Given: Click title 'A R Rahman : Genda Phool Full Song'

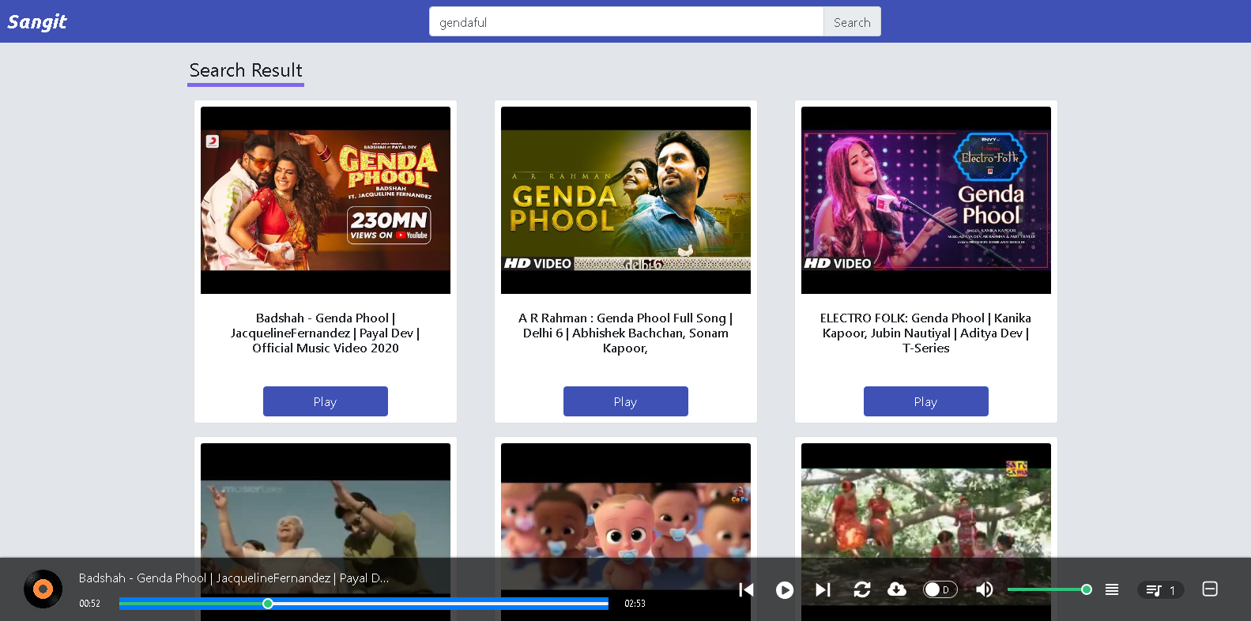Looking at the screenshot, I should click(x=626, y=333).
